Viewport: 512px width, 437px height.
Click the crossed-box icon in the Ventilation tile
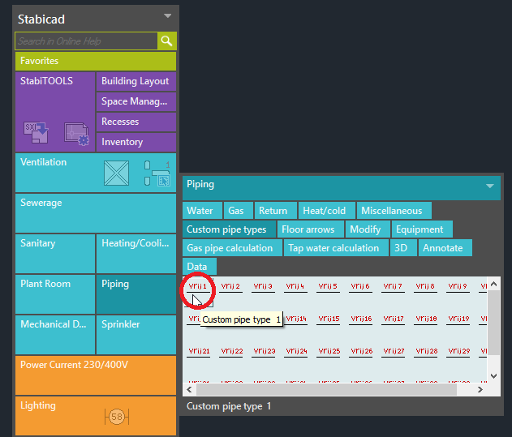tap(116, 173)
